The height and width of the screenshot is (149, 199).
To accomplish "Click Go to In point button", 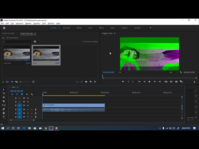I will pos(140,82).
